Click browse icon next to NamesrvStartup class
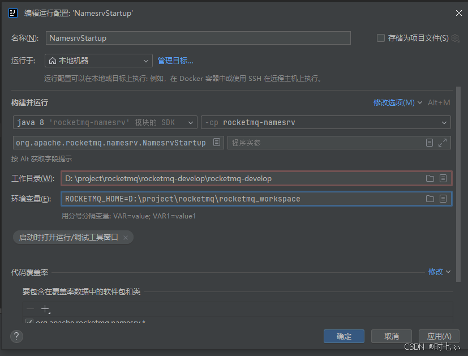Image resolution: width=468 pixels, height=356 pixels. tap(217, 143)
